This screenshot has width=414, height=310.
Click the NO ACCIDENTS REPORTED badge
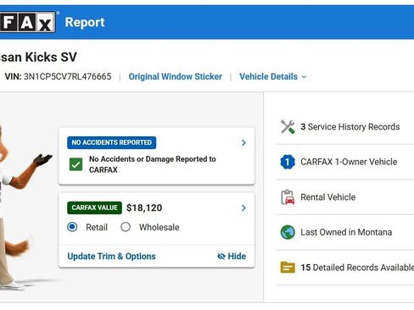click(112, 142)
